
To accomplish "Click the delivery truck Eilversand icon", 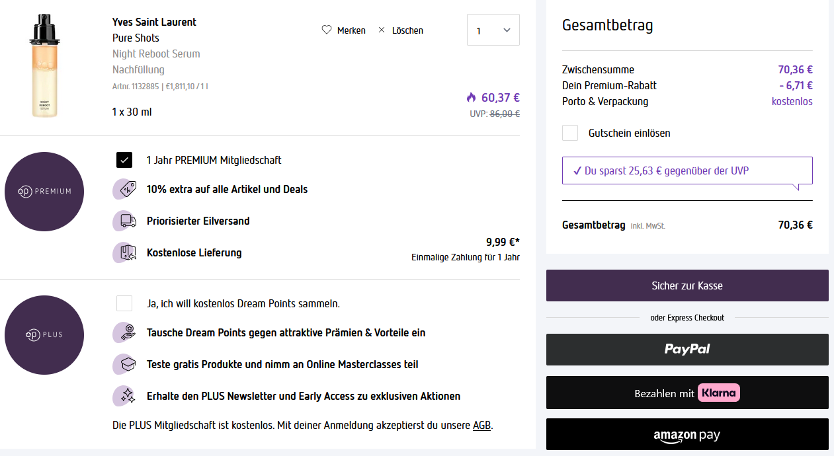I will [x=124, y=221].
